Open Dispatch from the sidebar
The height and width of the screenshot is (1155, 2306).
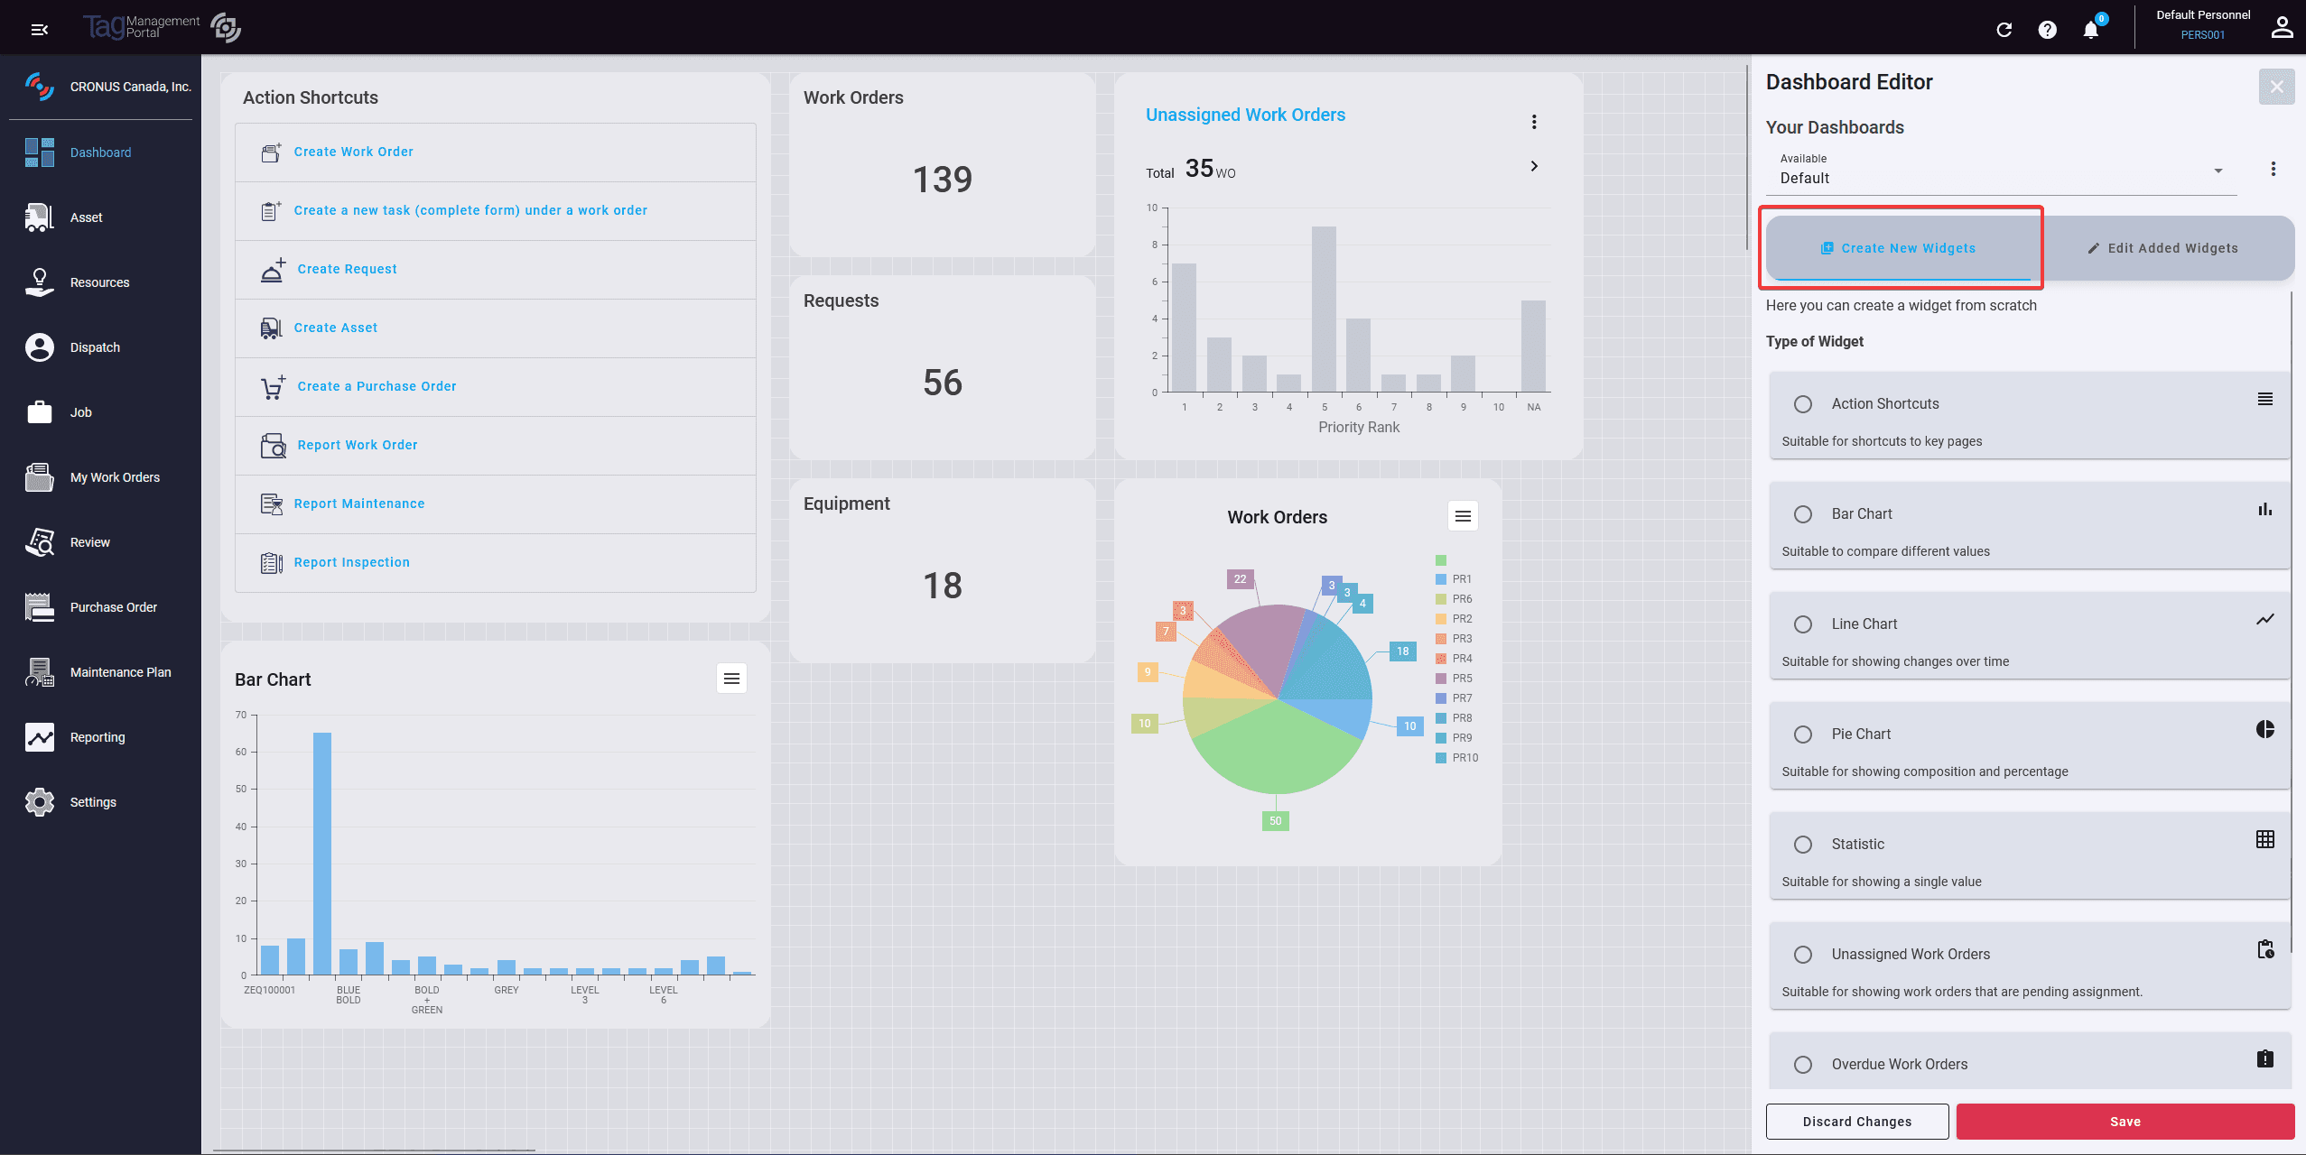94,347
